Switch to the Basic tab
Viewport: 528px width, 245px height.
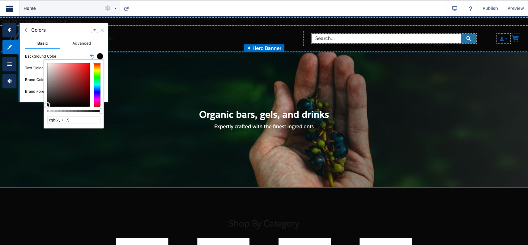(x=43, y=43)
